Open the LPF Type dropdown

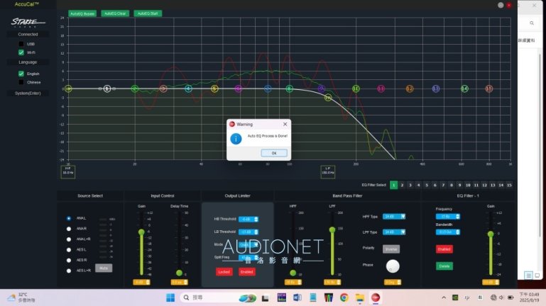(x=391, y=232)
